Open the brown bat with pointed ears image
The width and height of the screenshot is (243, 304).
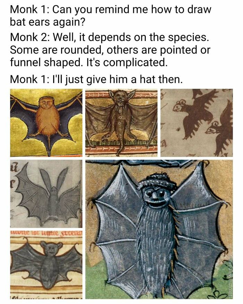tap(121, 123)
